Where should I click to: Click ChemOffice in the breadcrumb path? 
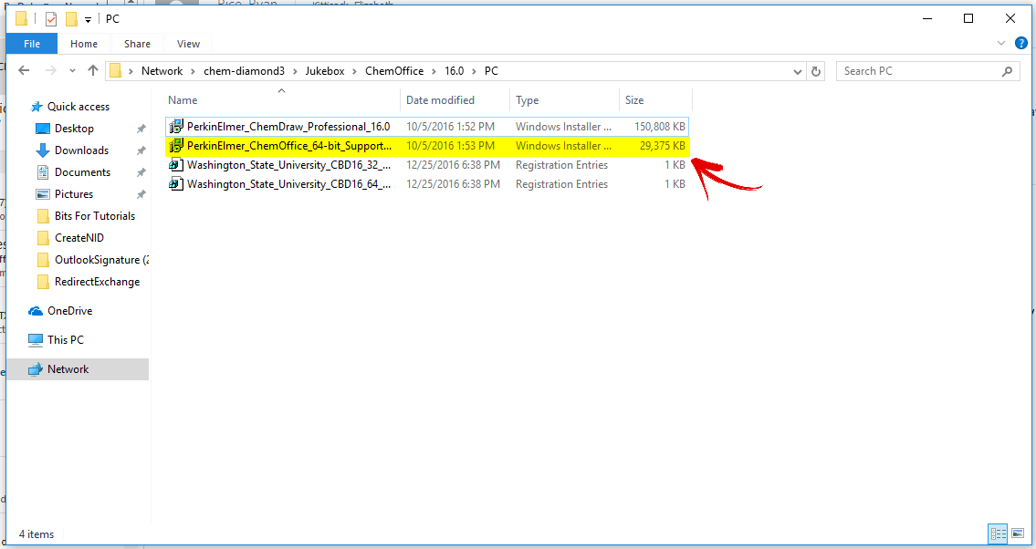393,71
